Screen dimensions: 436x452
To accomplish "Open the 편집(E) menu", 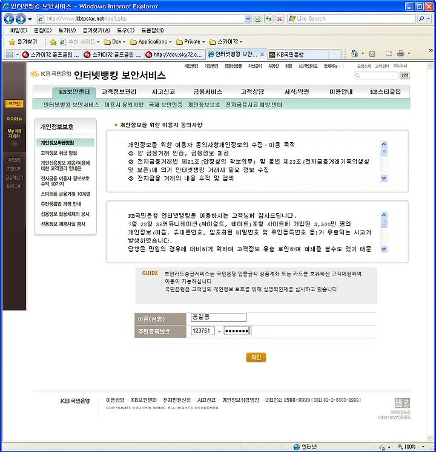I will (x=42, y=30).
